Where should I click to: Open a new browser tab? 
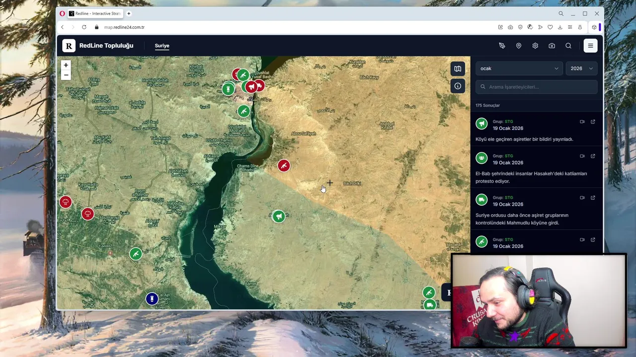pyautogui.click(x=129, y=13)
